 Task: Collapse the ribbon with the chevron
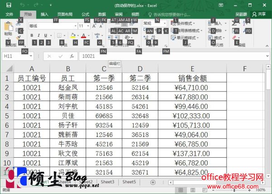click(x=267, y=46)
